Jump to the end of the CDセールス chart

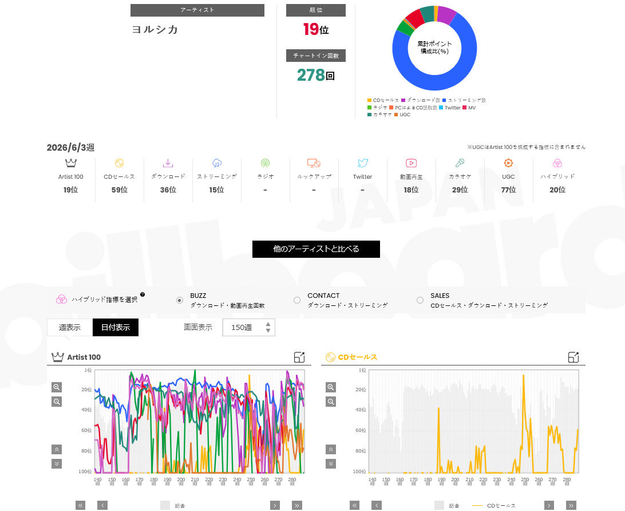(571, 505)
